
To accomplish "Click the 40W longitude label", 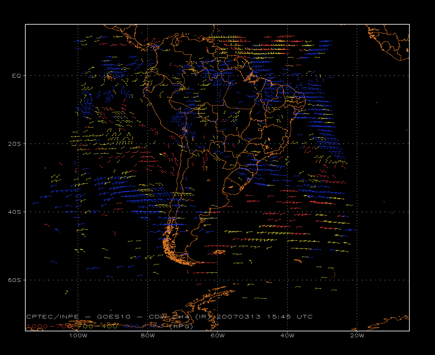I will (287, 335).
